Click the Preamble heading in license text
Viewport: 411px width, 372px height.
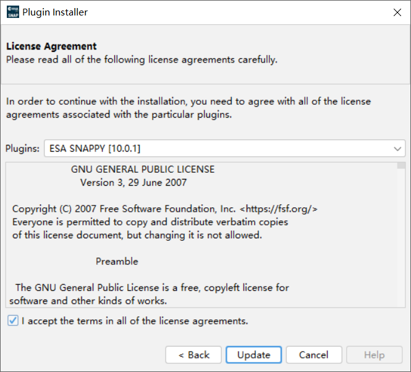click(x=117, y=261)
